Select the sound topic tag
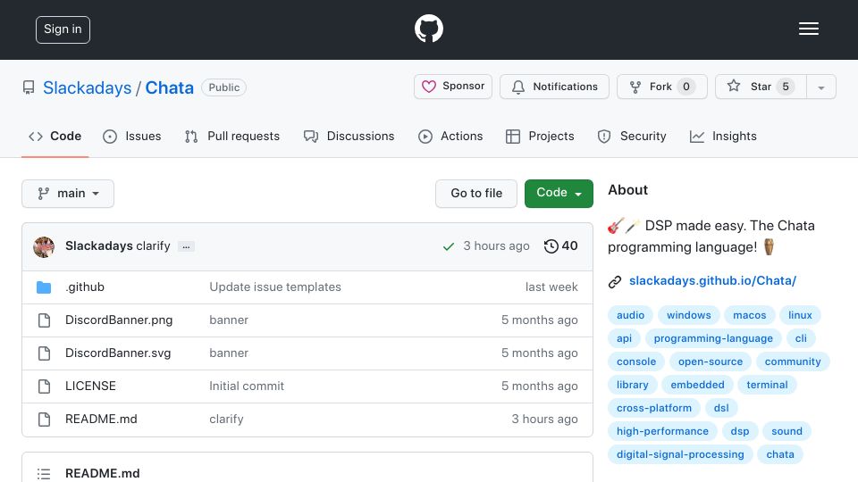This screenshot has height=482, width=858. point(786,431)
